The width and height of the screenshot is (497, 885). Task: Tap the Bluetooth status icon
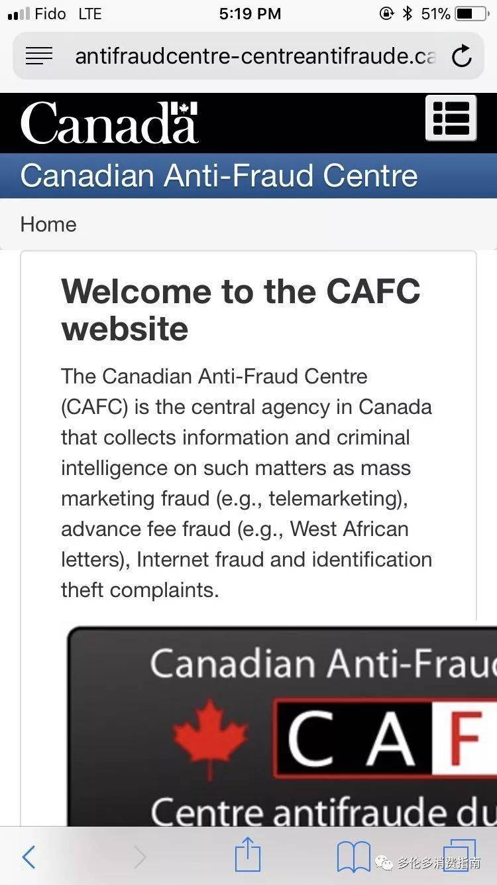(x=408, y=14)
